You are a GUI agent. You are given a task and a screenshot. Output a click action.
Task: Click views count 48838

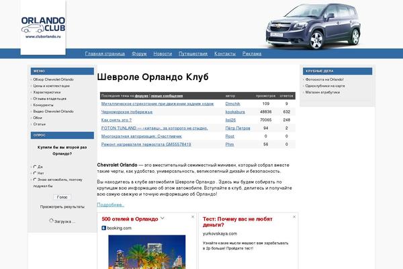click(x=266, y=112)
